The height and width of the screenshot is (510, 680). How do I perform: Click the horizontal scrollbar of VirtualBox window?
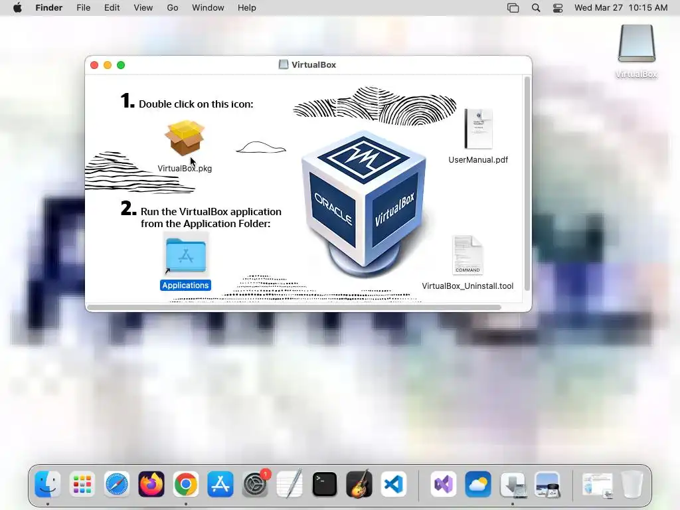[x=294, y=307]
